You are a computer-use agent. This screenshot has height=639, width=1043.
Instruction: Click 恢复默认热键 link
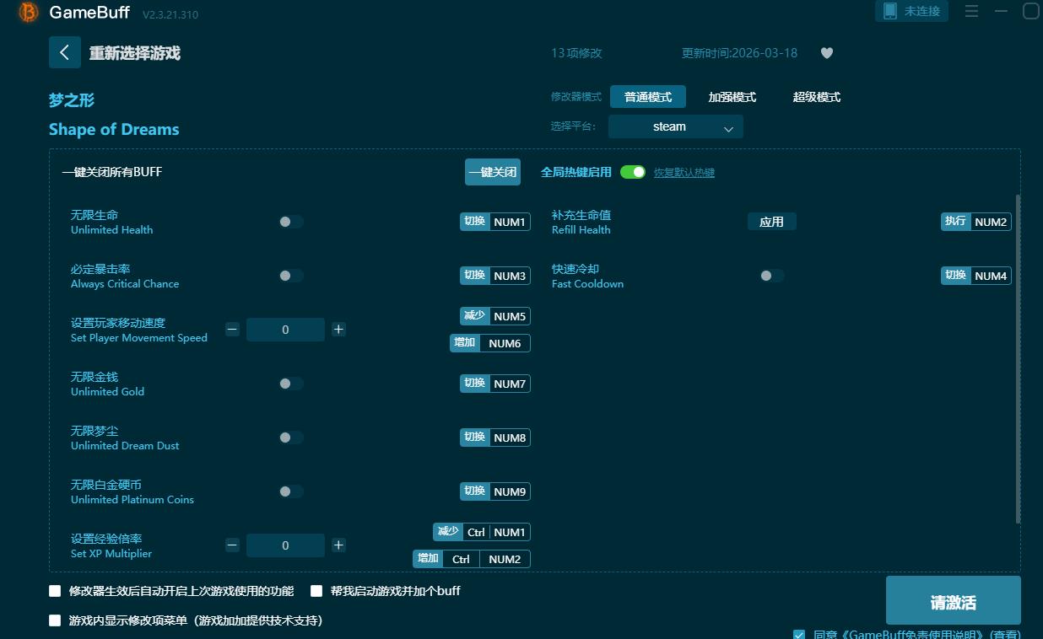684,173
